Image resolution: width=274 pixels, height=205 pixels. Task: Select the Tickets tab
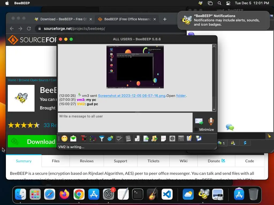click(153, 161)
